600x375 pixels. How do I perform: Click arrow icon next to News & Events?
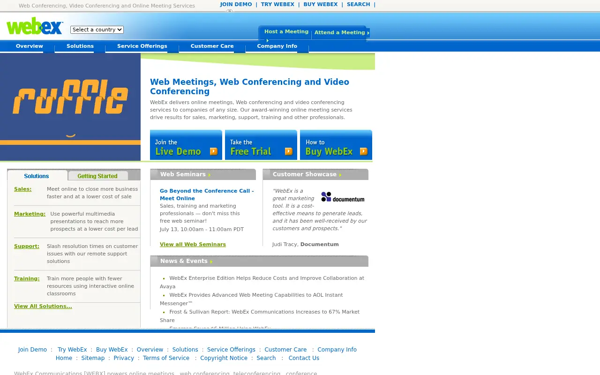211,262
